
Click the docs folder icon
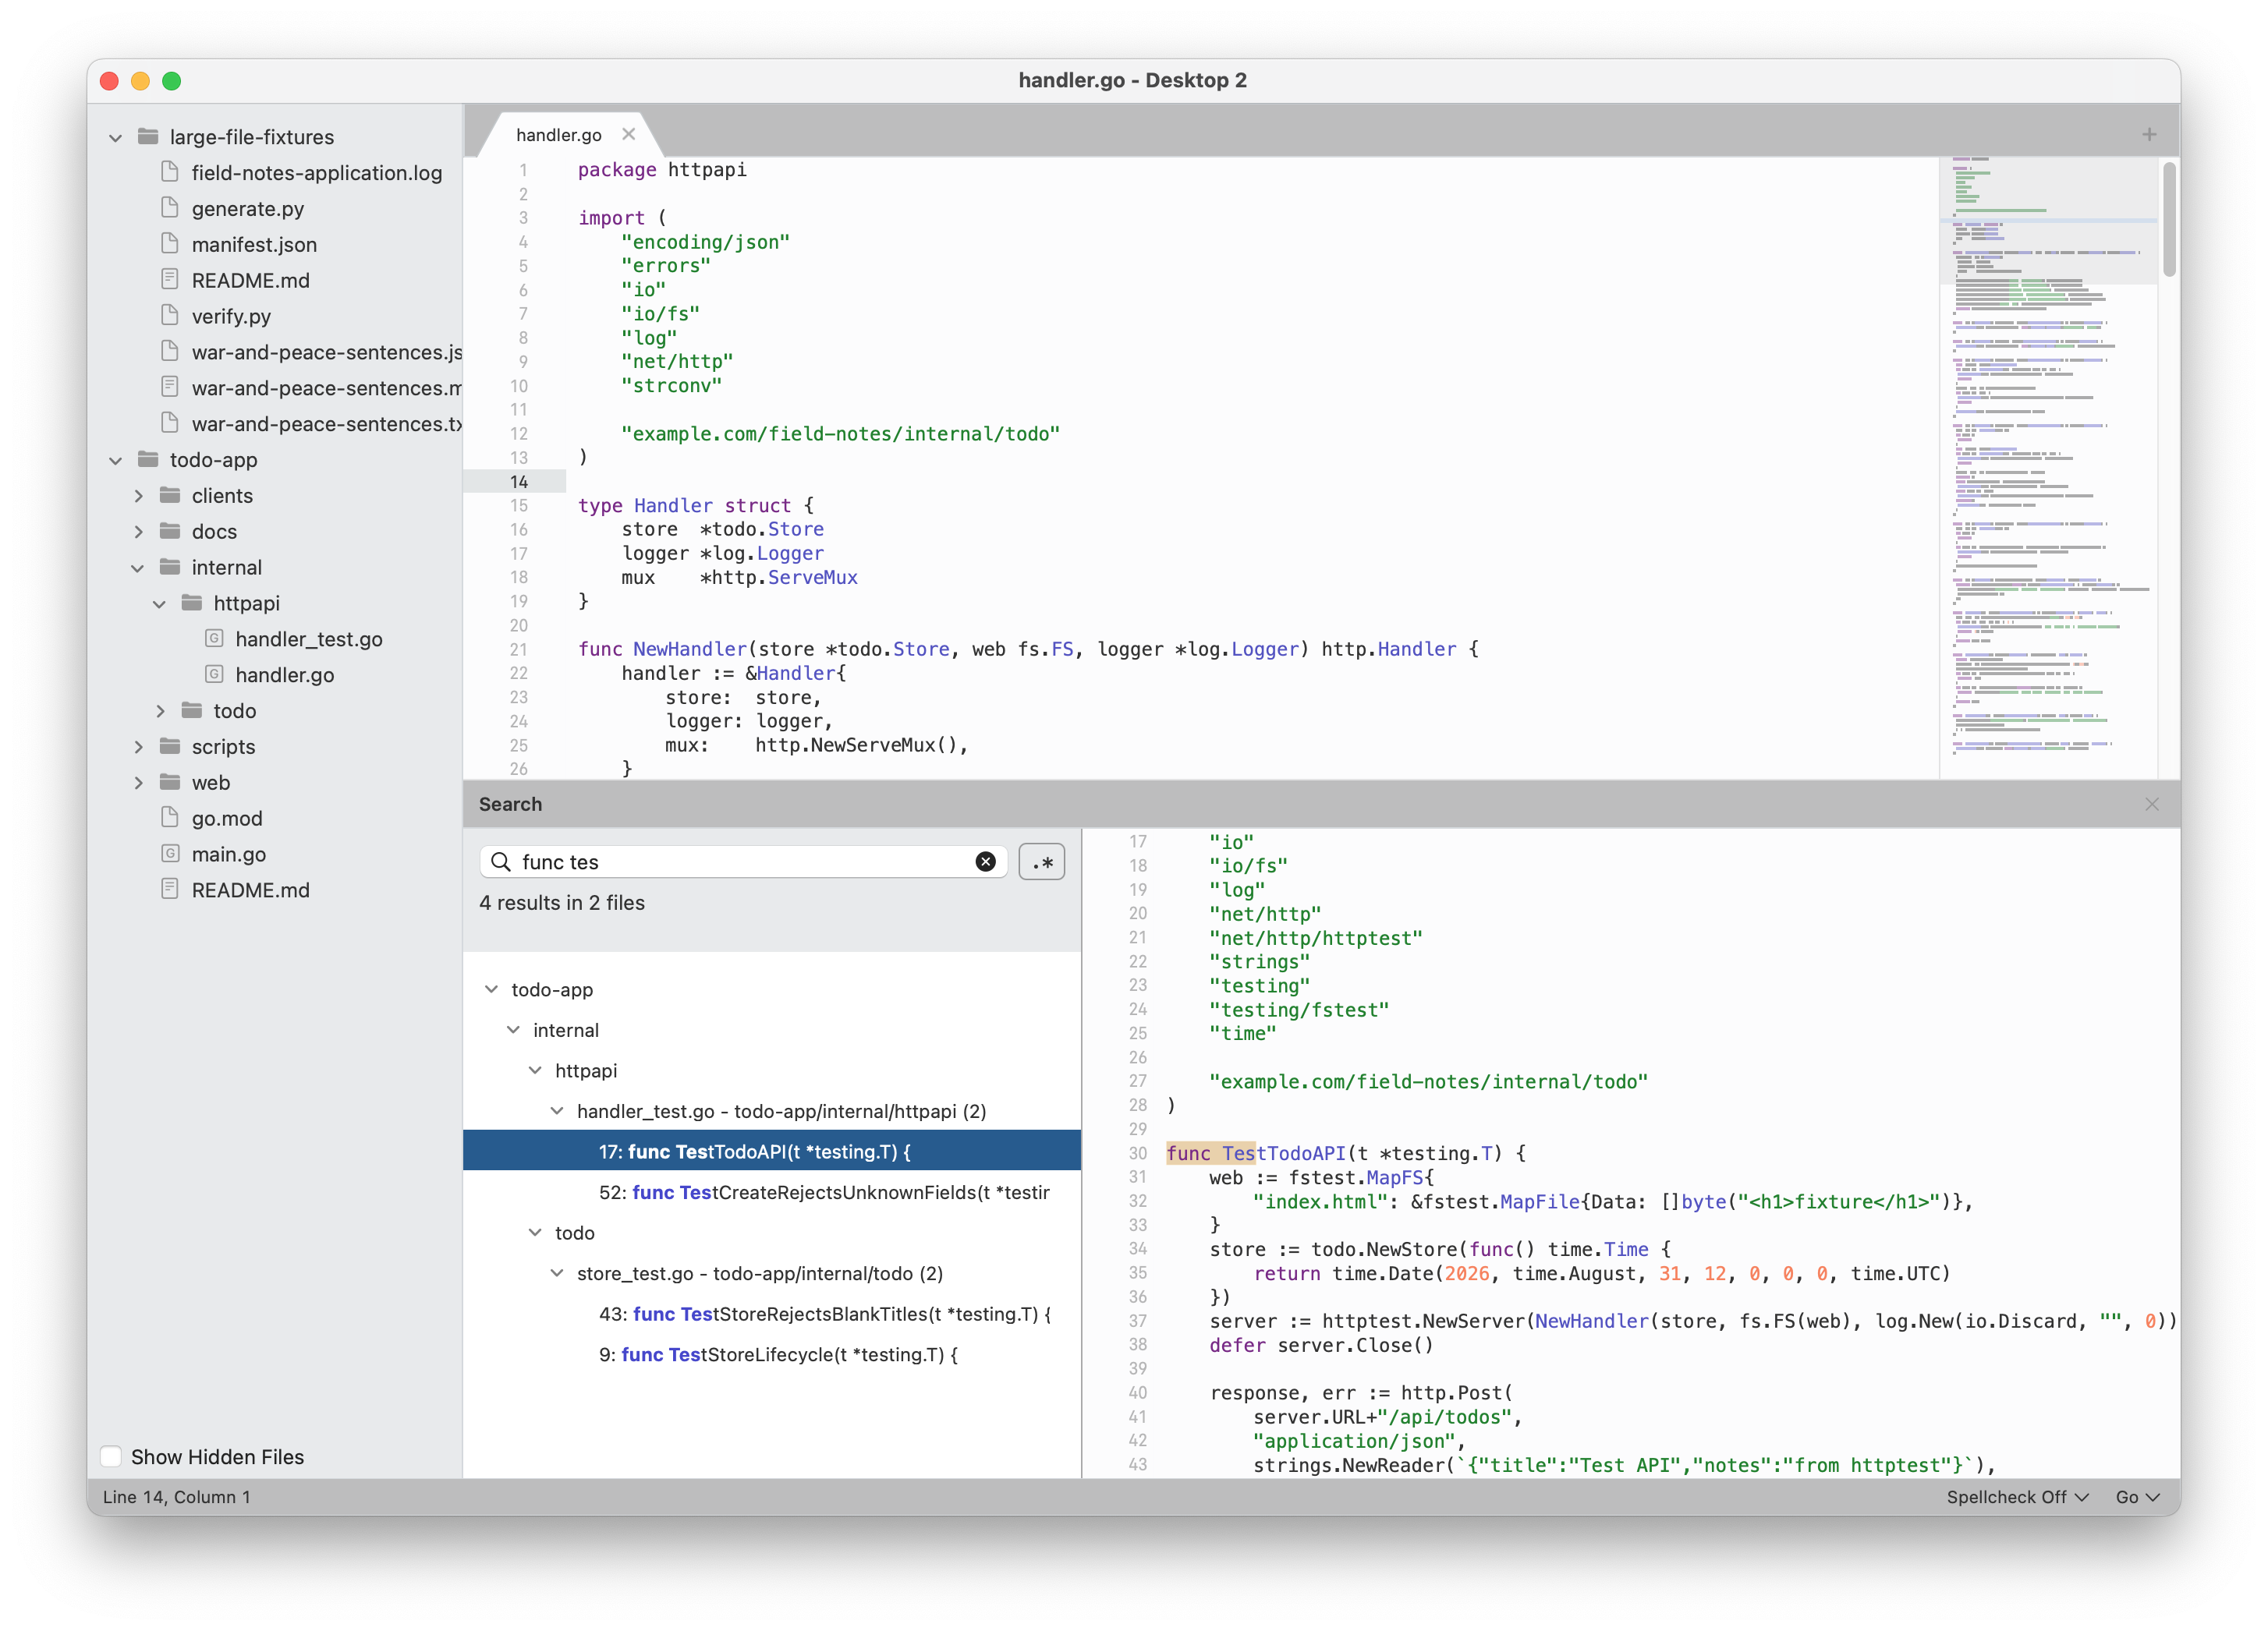[170, 532]
